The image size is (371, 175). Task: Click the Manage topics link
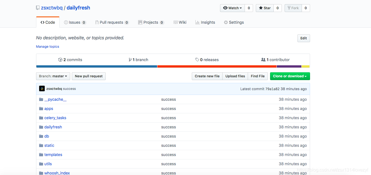click(x=48, y=47)
